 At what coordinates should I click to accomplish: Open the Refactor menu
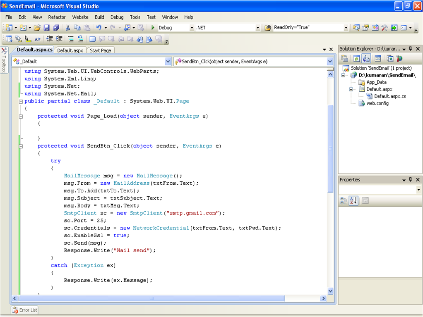coord(57,17)
